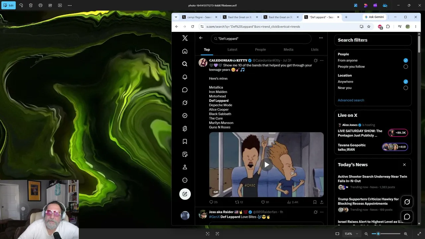Image resolution: width=425 pixels, height=239 pixels.
Task: Switch to 'campi flegrei' browser tab
Action: click(x=199, y=17)
